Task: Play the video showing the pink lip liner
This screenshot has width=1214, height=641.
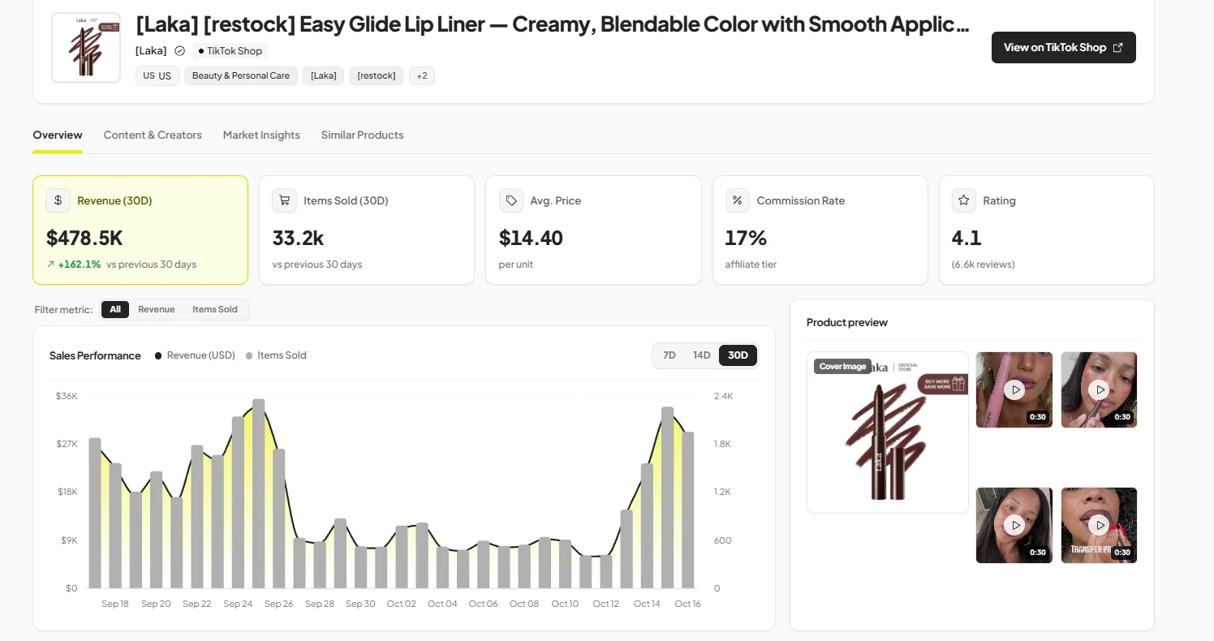Action: 1014,389
